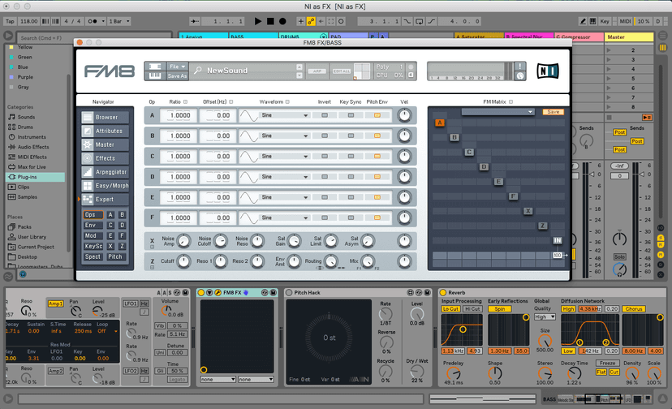Open the FM8 File menu dropdown
This screenshot has height=409, width=672.
(x=177, y=67)
